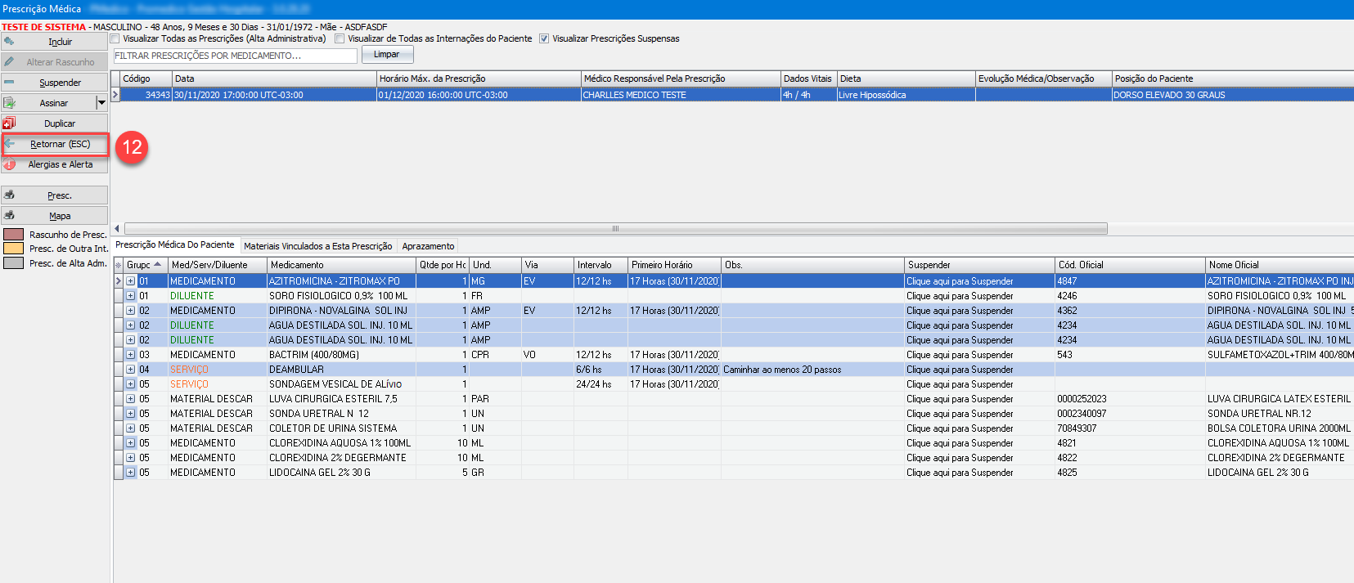Enable Visualizar Todas as Prescrições (Alta Administrativa)
Image resolution: width=1354 pixels, height=583 pixels.
coord(115,38)
